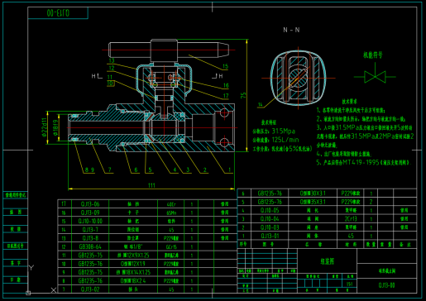Select the O-ring 30X3.1 spec cell
This screenshot has width=426, height=301.
(x=313, y=193)
